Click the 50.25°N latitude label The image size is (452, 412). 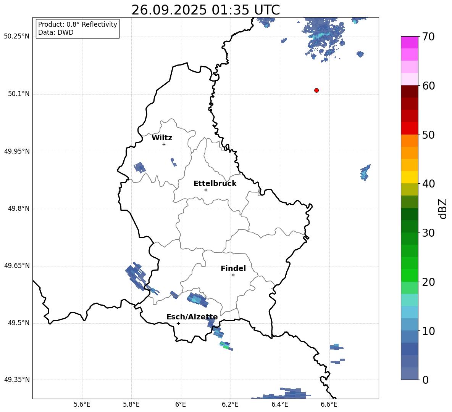[16, 37]
